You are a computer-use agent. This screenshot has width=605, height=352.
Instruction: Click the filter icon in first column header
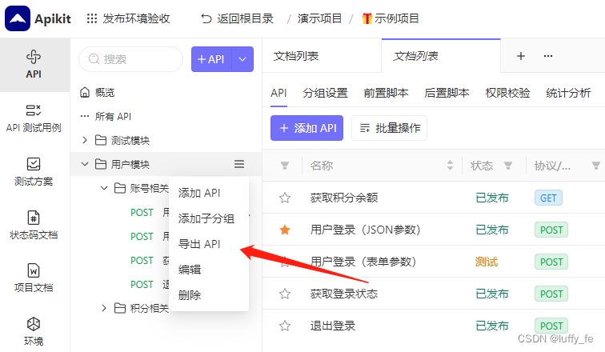(285, 166)
